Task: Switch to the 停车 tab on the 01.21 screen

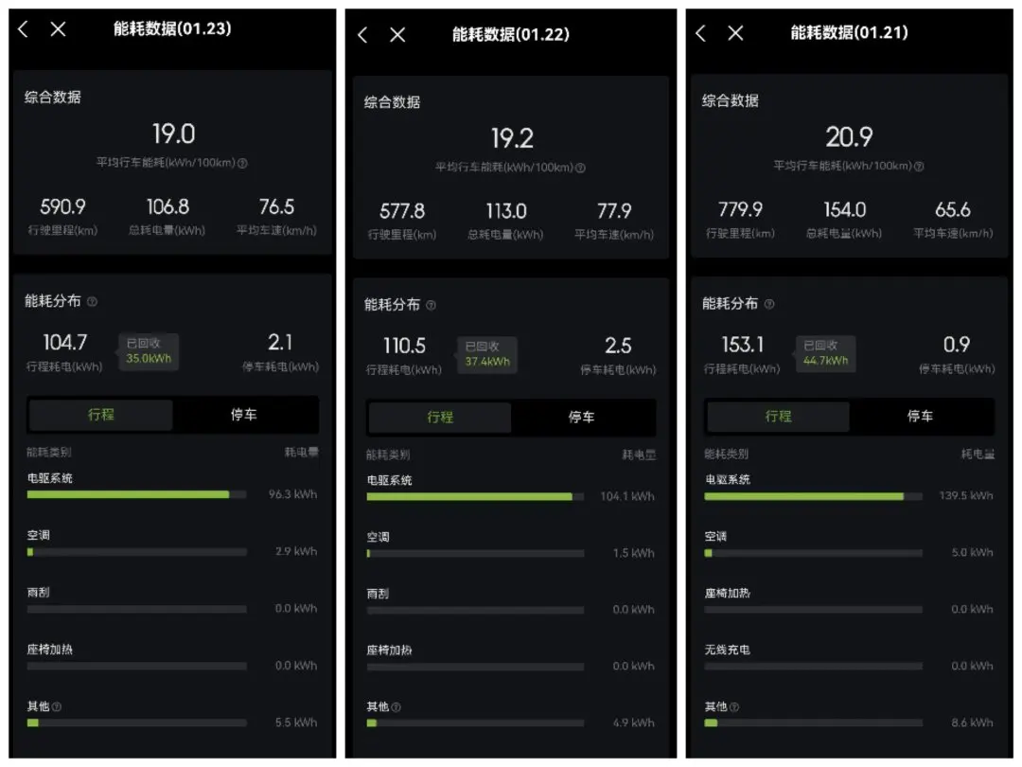Action: [x=921, y=416]
